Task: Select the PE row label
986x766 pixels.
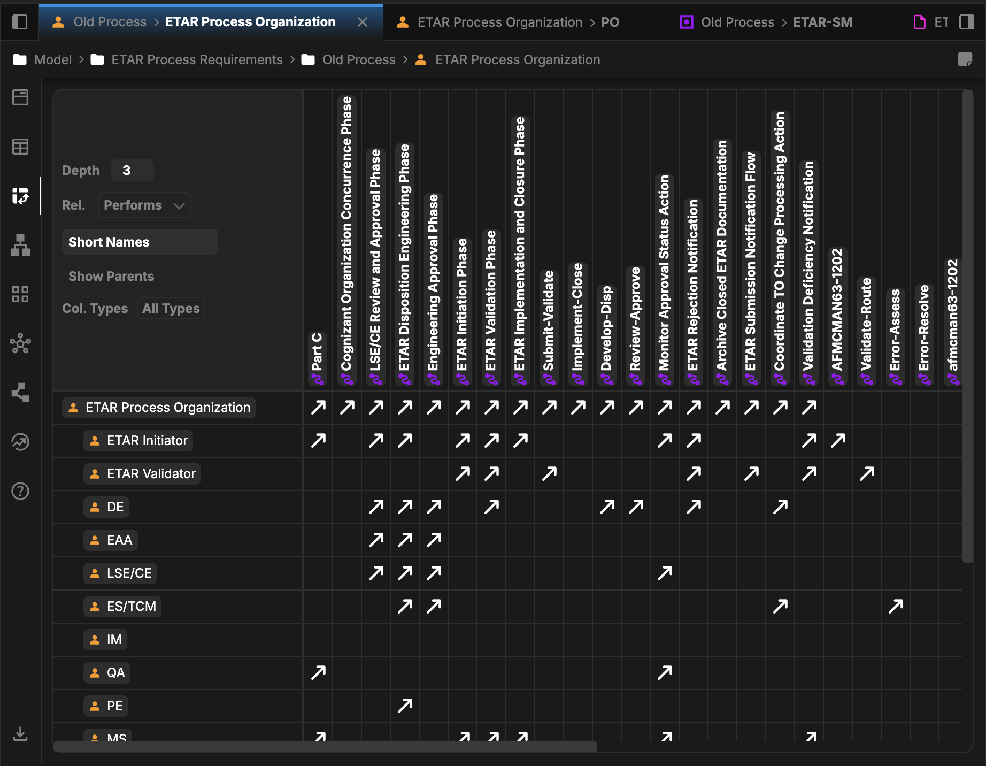Action: pyautogui.click(x=106, y=706)
